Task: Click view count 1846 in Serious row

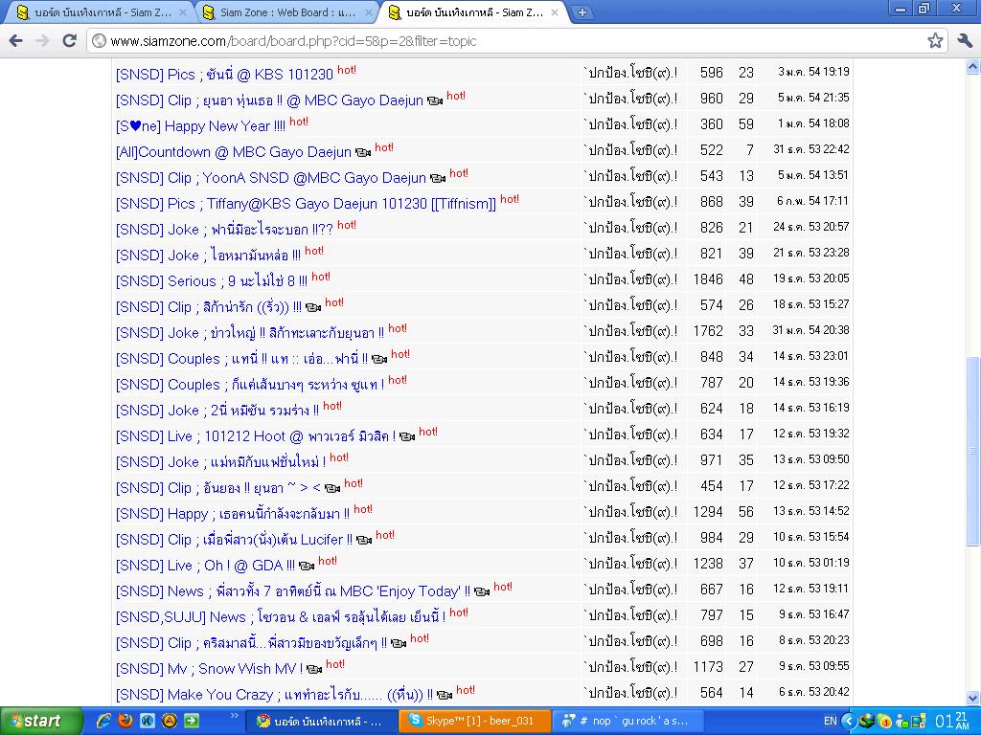Action: (x=708, y=279)
